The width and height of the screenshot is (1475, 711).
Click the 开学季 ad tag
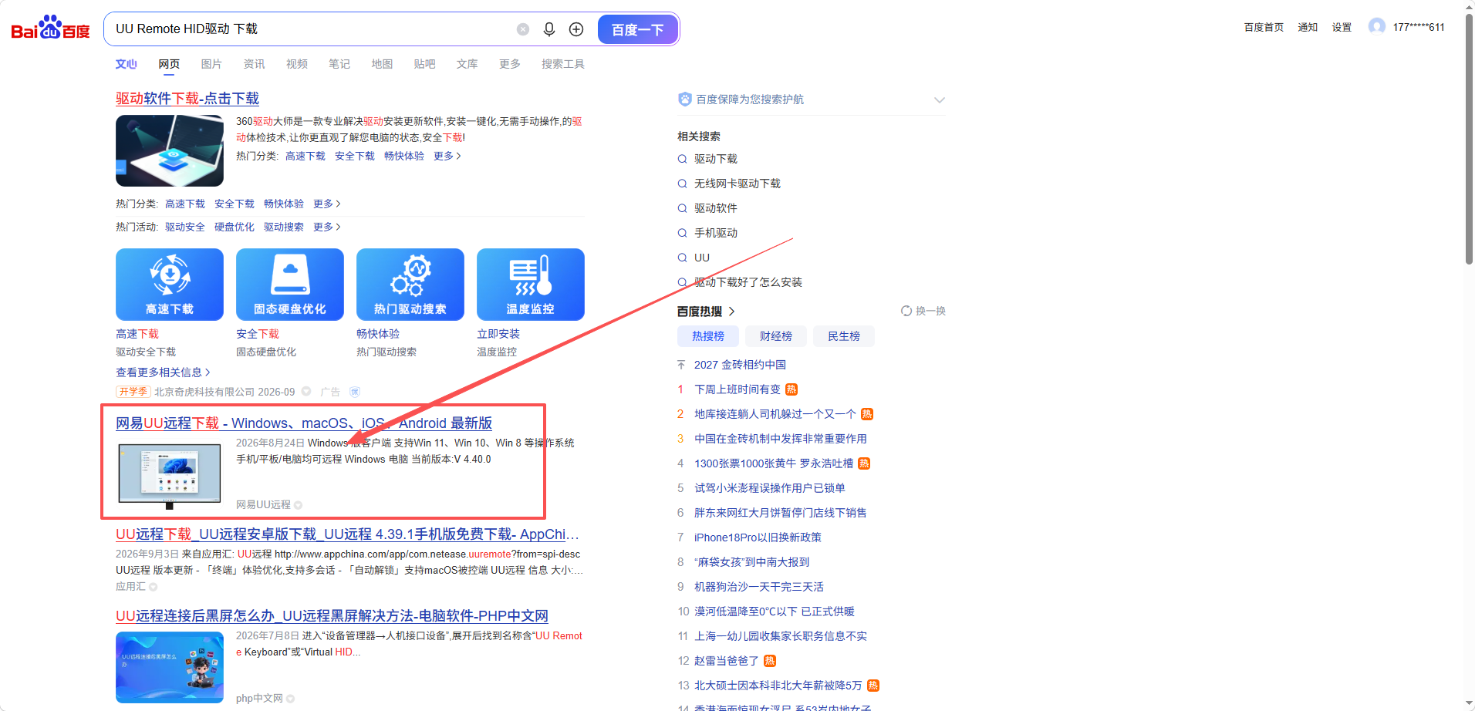133,392
